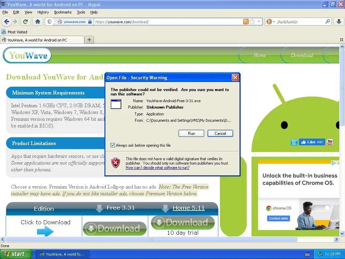
Task: Click the Chrome OS ad photo
Action: [x=318, y=215]
